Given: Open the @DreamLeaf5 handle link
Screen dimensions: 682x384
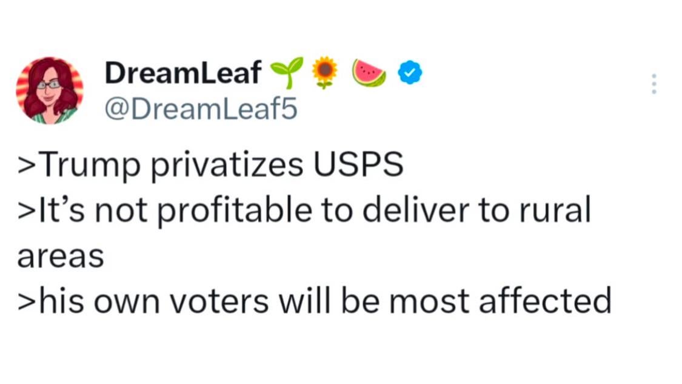Looking at the screenshot, I should (x=201, y=109).
